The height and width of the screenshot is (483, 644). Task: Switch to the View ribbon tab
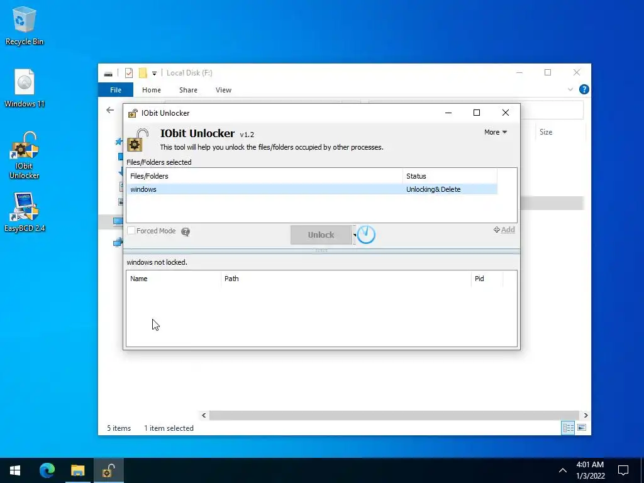click(223, 90)
